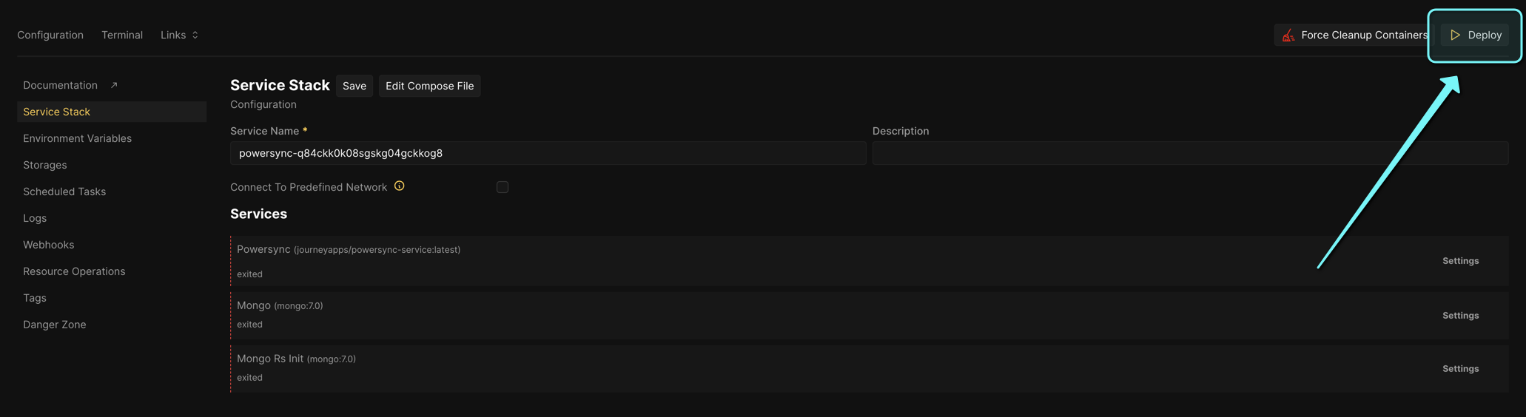Click the info icon beside Predefined Network

tap(400, 186)
